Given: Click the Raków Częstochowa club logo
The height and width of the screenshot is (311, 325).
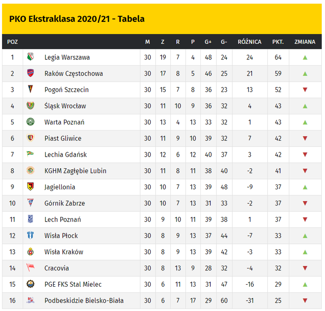Looking at the screenshot, I should pyautogui.click(x=30, y=73).
